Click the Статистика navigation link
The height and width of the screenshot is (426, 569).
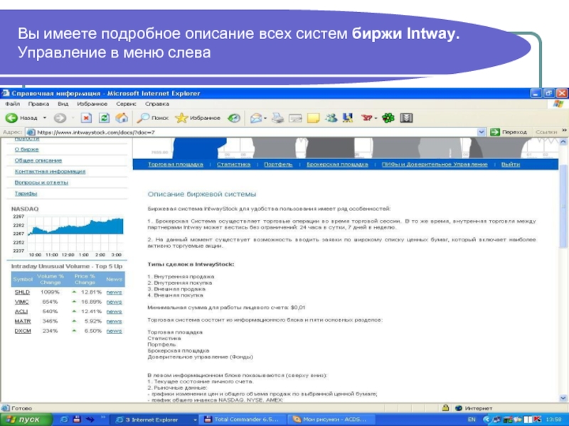pyautogui.click(x=234, y=164)
